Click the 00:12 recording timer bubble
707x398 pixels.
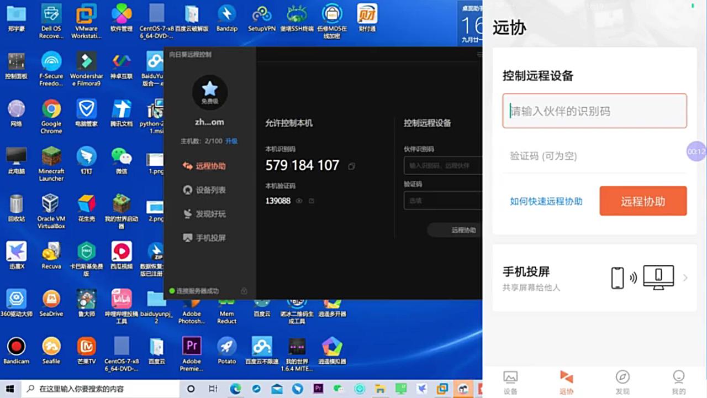point(697,151)
